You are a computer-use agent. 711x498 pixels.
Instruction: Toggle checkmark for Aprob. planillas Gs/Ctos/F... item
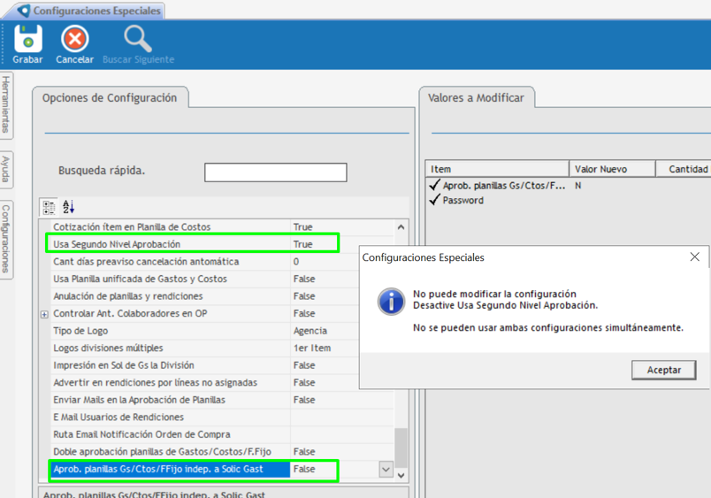435,185
